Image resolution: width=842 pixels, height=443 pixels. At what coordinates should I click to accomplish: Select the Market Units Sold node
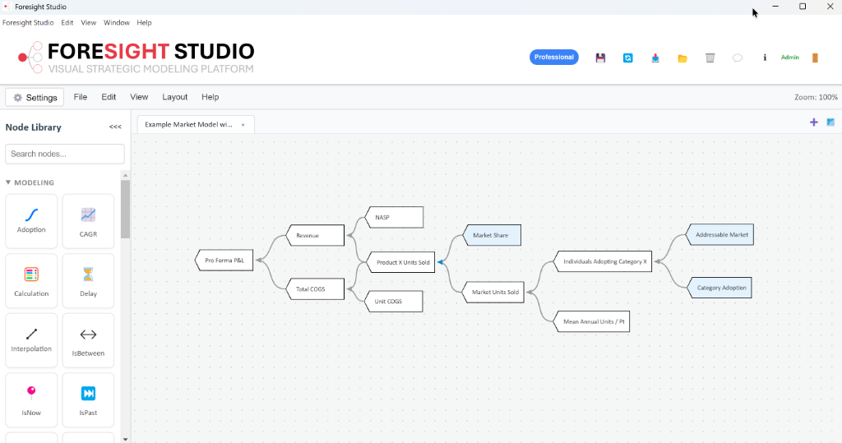(493, 292)
